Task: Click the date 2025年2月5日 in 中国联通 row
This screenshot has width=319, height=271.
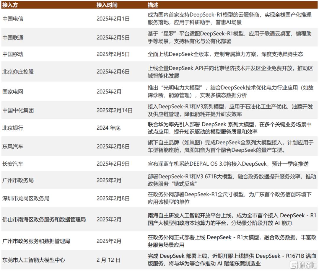Action: pos(113,37)
